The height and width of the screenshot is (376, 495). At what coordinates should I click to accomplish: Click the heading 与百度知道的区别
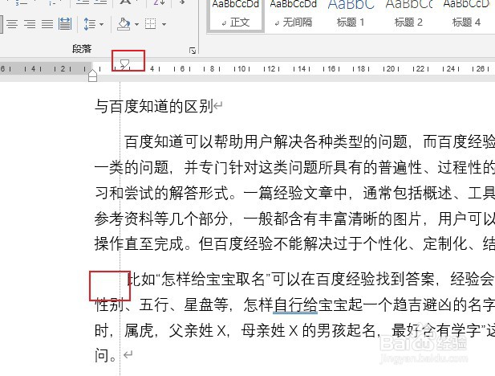coord(154,106)
